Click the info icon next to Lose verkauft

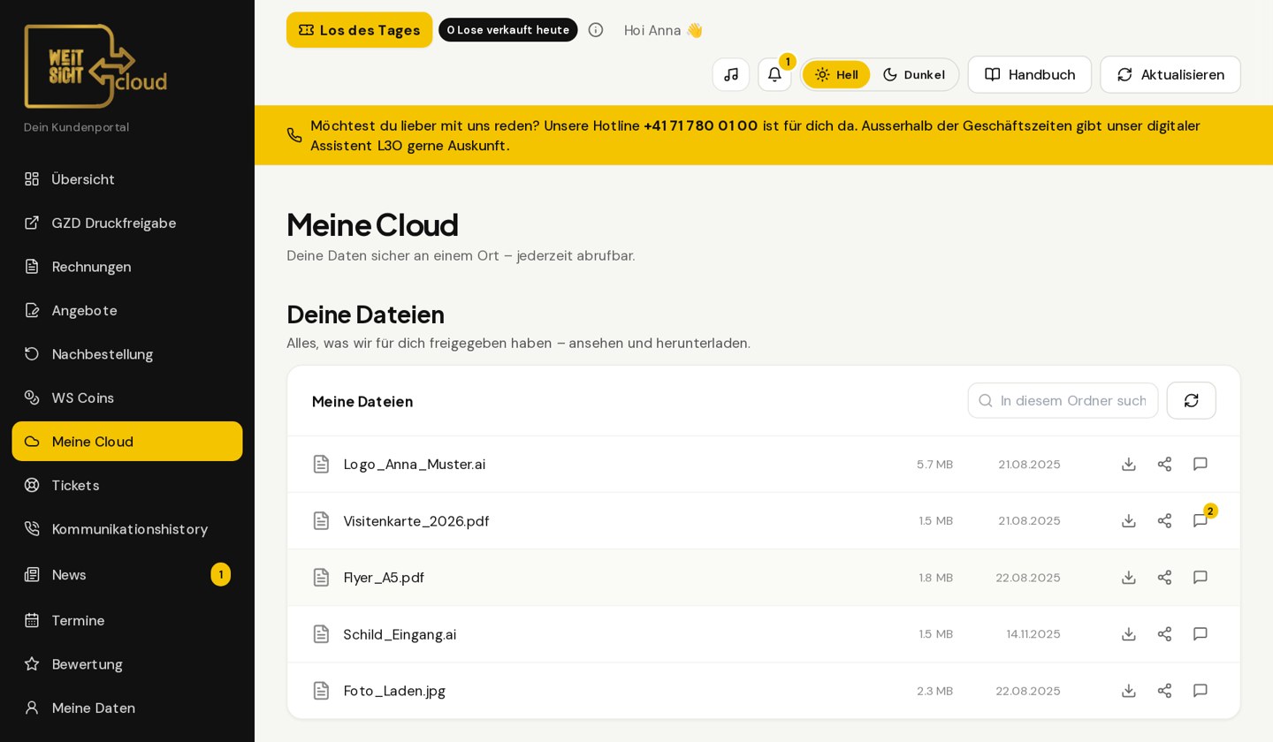click(596, 30)
